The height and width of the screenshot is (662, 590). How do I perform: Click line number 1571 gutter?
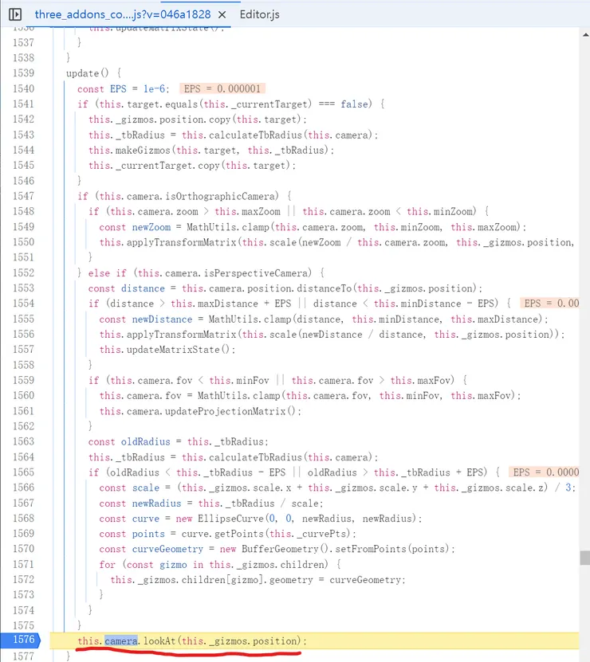coord(23,564)
